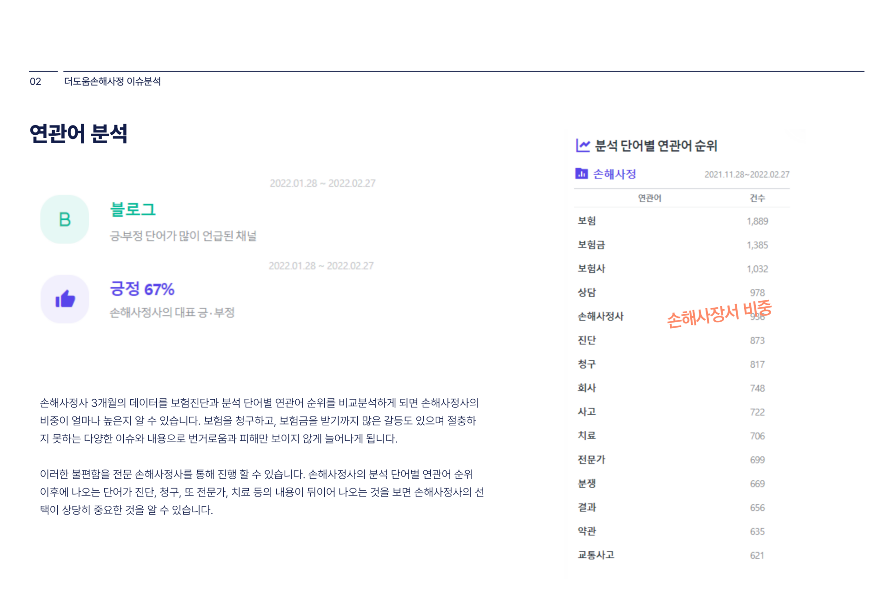Viewport: 893px width, 595px height.
Task: Click the orange 손해사장서 비중 annotation
Action: (x=719, y=314)
